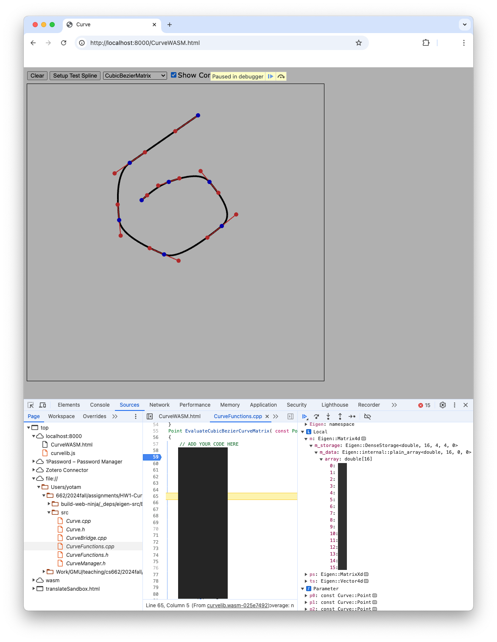Click the Step out of function icon

tap(340, 416)
